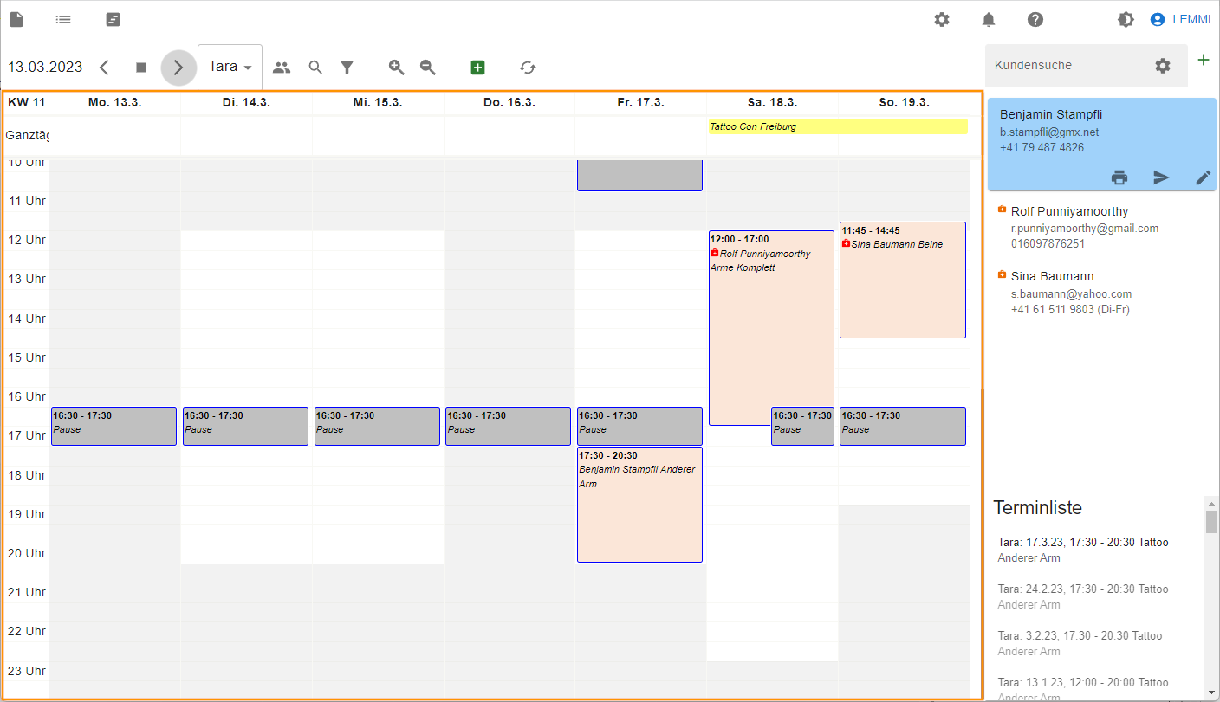Open people group icon

click(x=282, y=67)
